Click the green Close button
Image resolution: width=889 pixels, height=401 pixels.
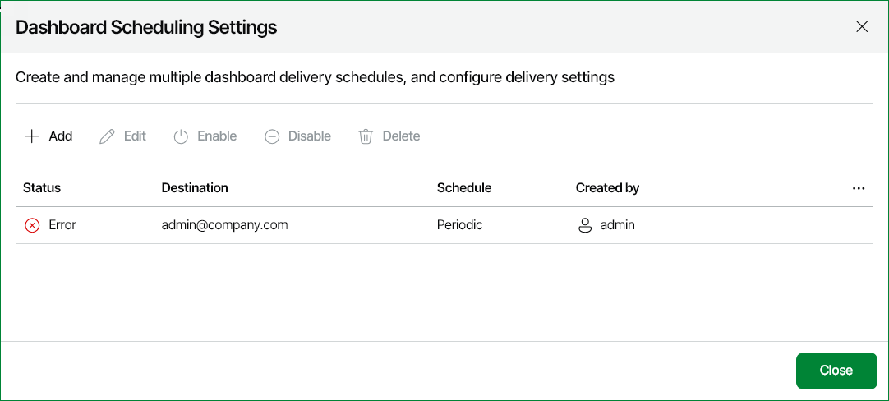[836, 371]
